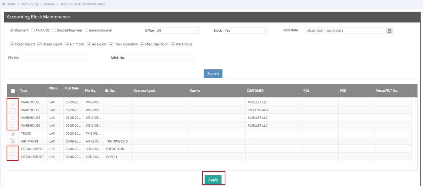Expand the Office dropdown
Viewport: 423px width, 186px height.
[x=178, y=31]
